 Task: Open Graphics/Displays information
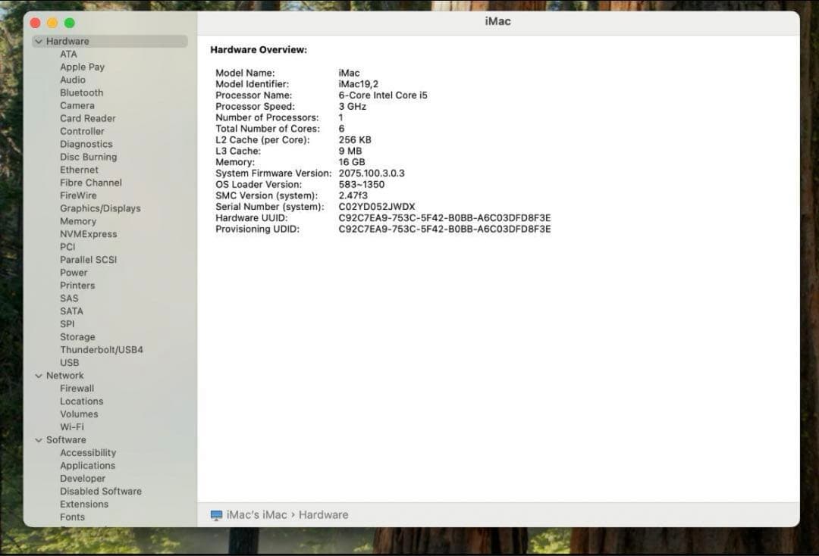(x=99, y=208)
